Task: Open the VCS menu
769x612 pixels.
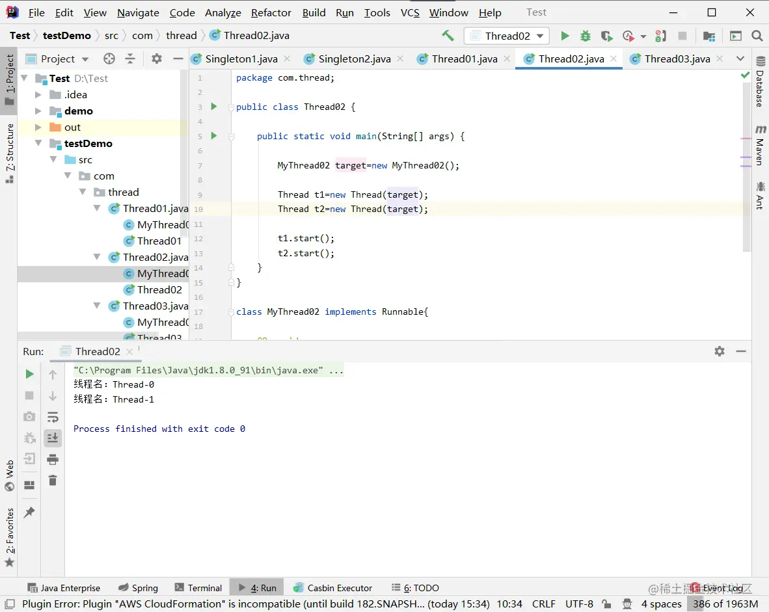Action: pyautogui.click(x=410, y=13)
